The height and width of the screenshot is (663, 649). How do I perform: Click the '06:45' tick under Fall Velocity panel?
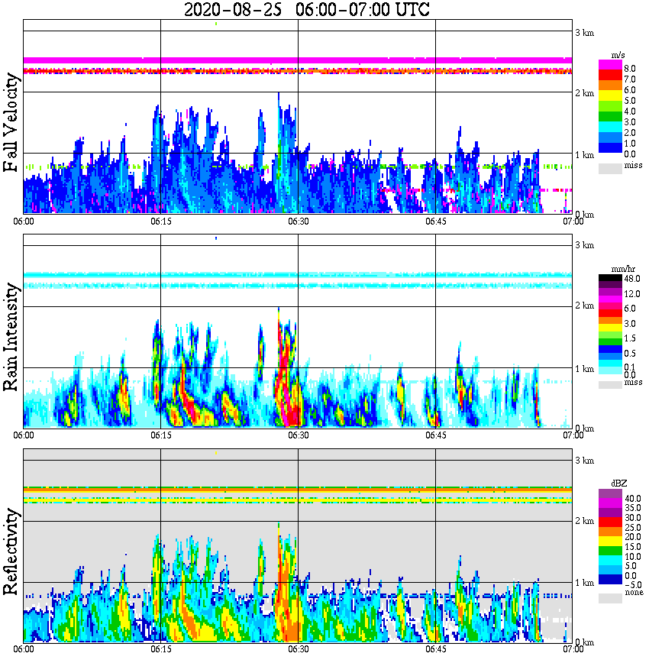pyautogui.click(x=435, y=222)
